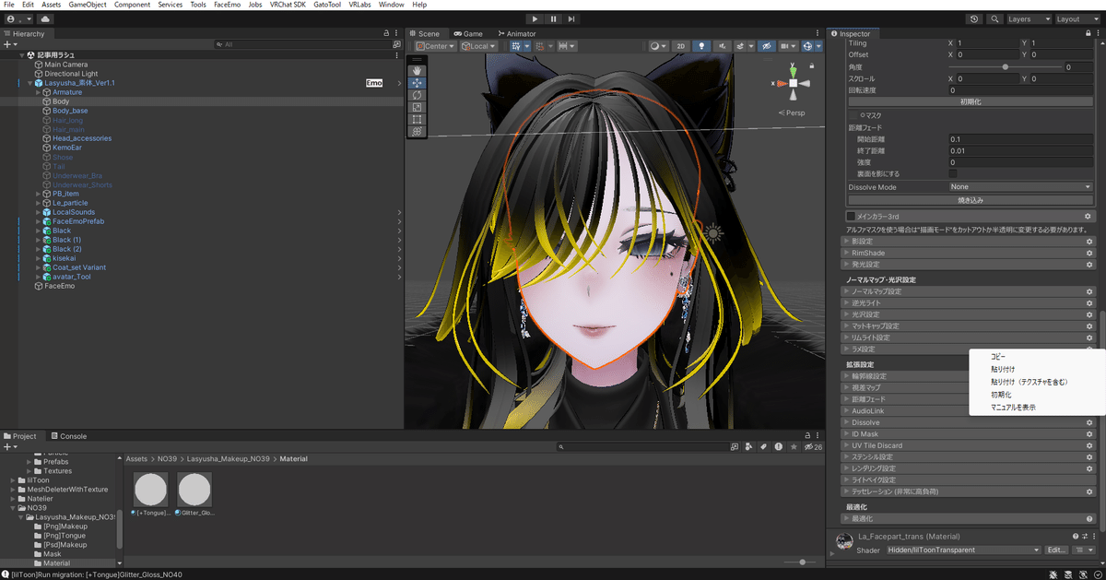
Task: Open gear menu for 影設定 section
Action: pyautogui.click(x=1088, y=242)
